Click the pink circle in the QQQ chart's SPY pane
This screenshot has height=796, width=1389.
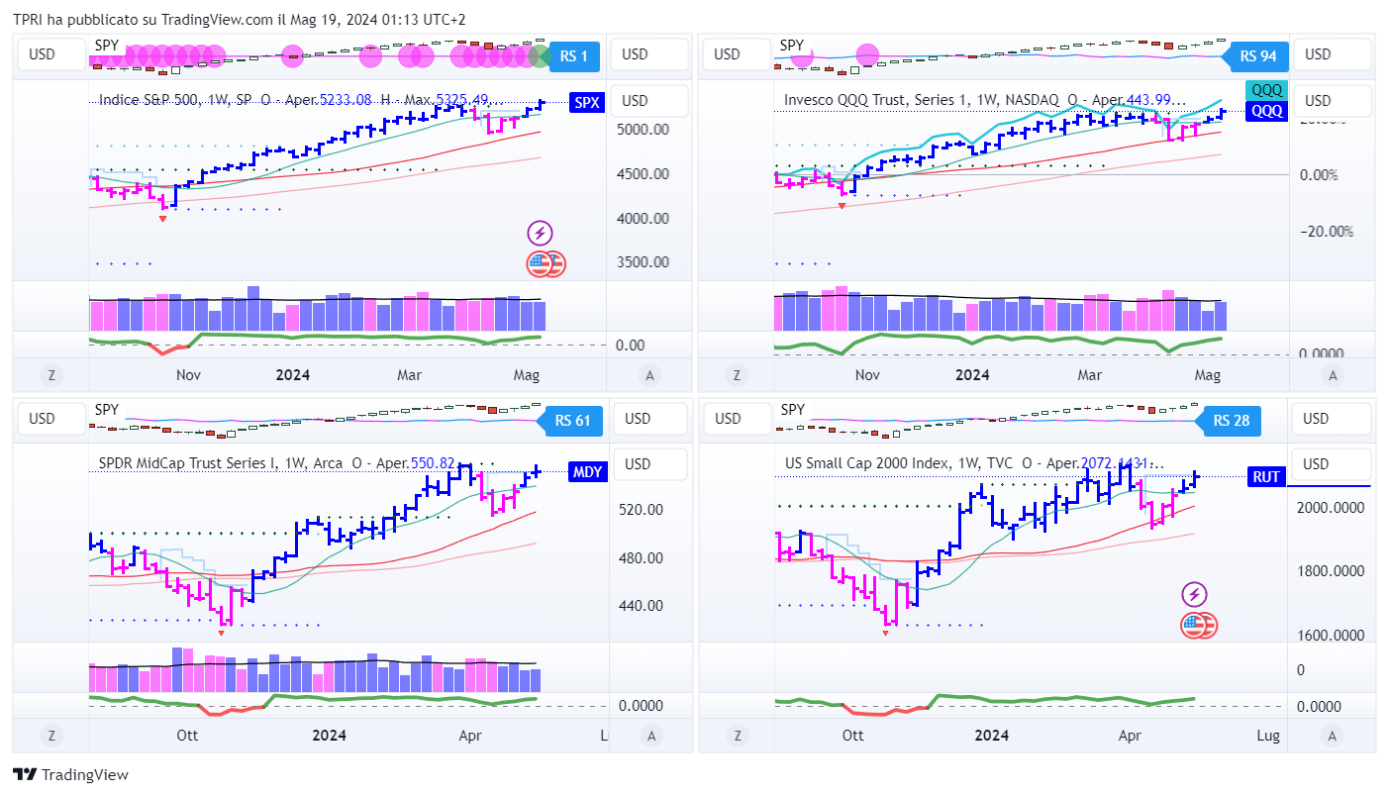click(866, 56)
